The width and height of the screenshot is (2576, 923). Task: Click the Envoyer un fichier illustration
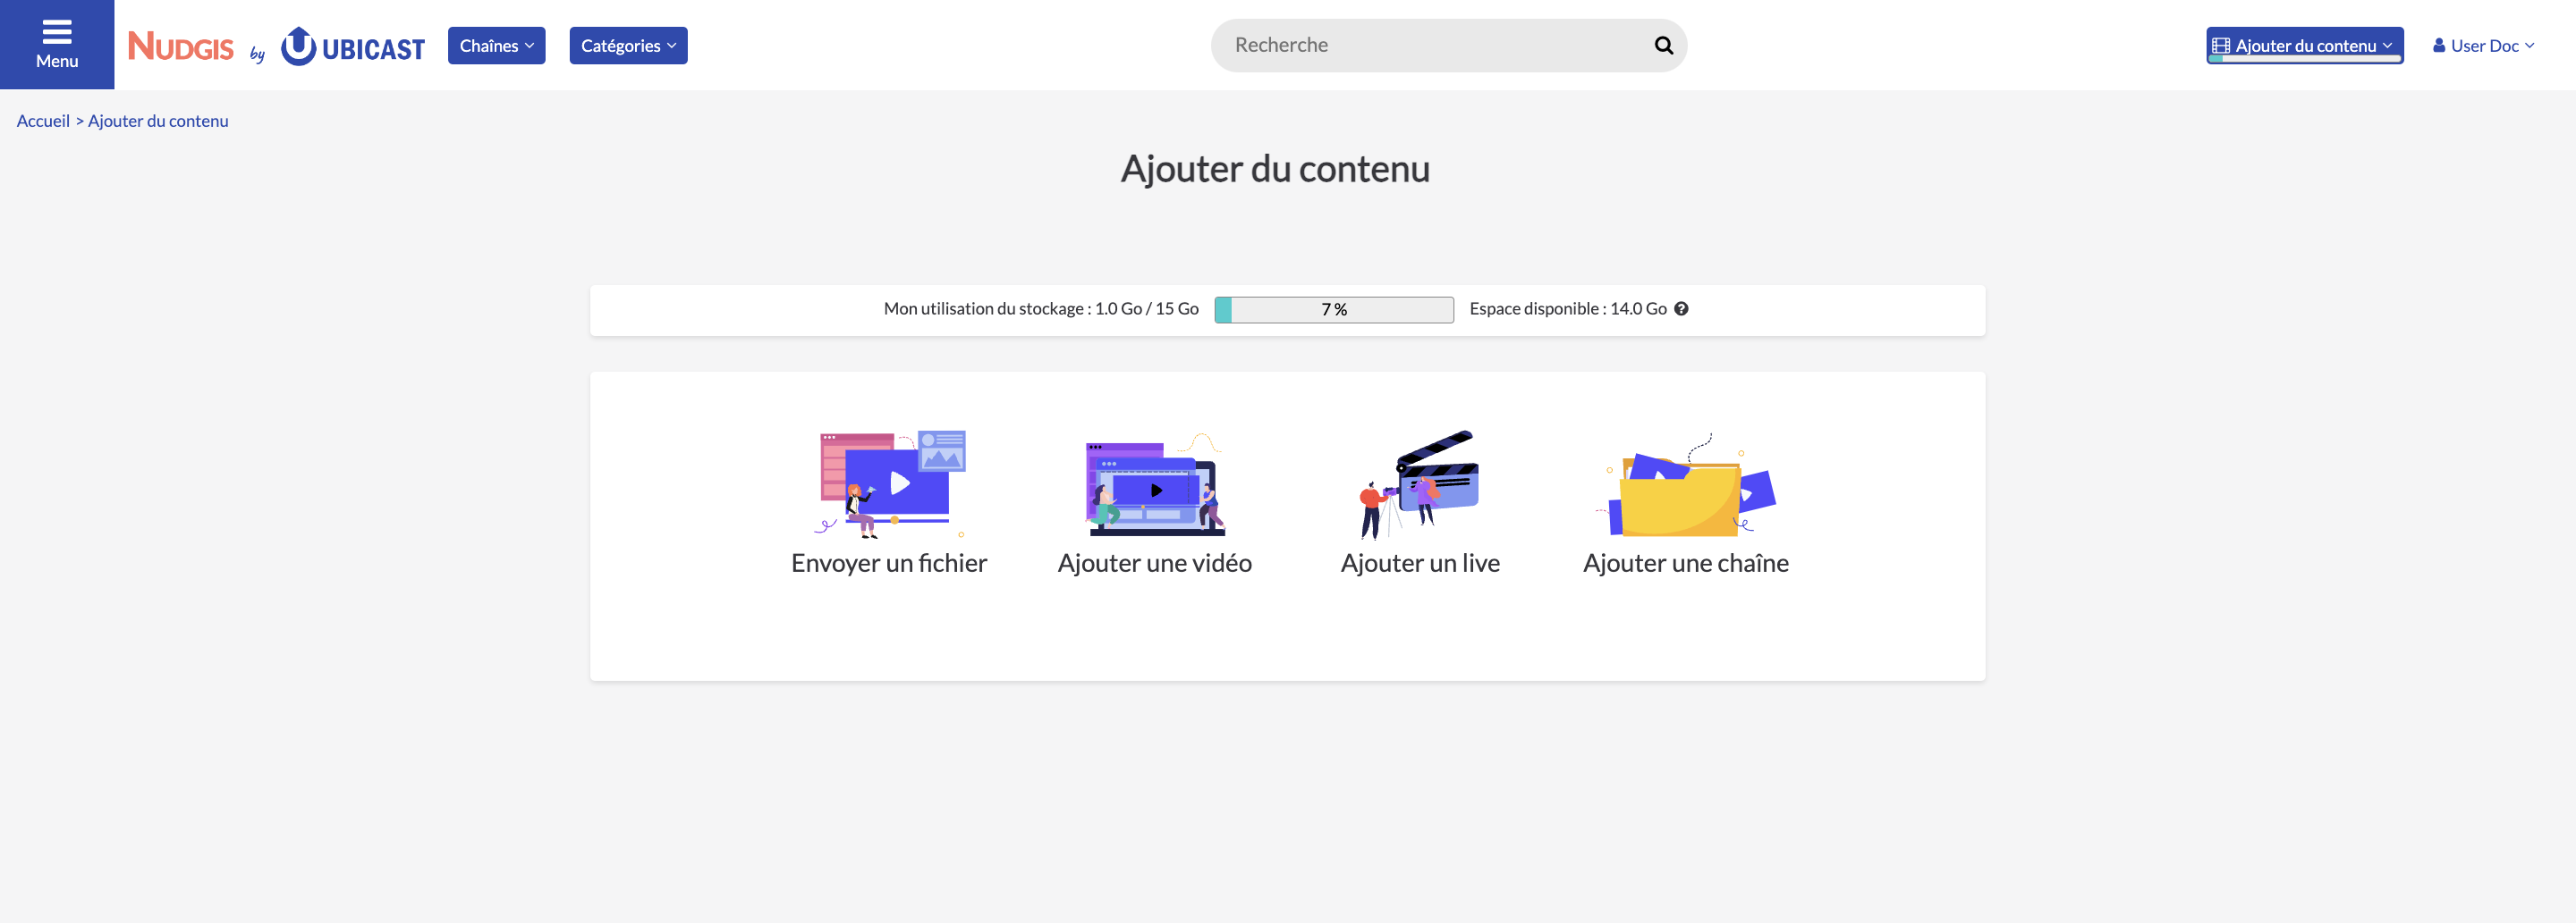tap(889, 484)
